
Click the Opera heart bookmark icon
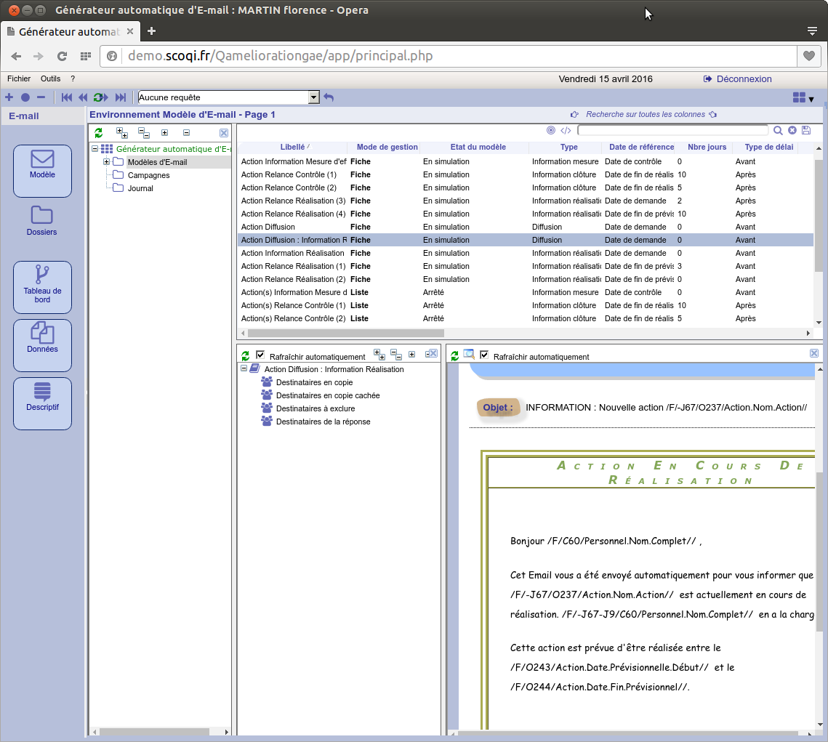[x=808, y=56]
